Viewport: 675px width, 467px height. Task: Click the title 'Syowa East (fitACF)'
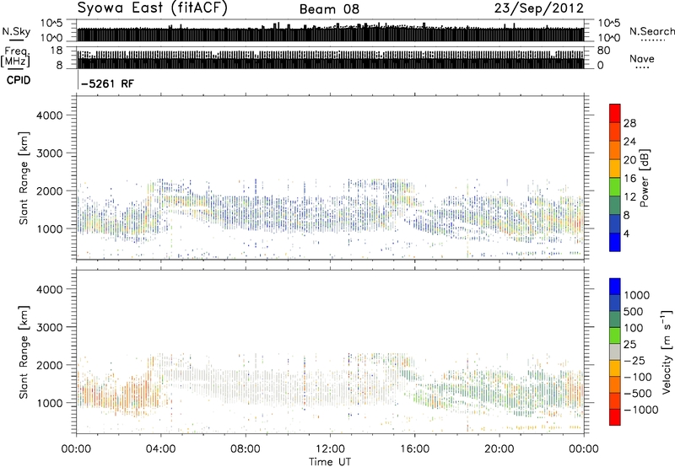[152, 8]
